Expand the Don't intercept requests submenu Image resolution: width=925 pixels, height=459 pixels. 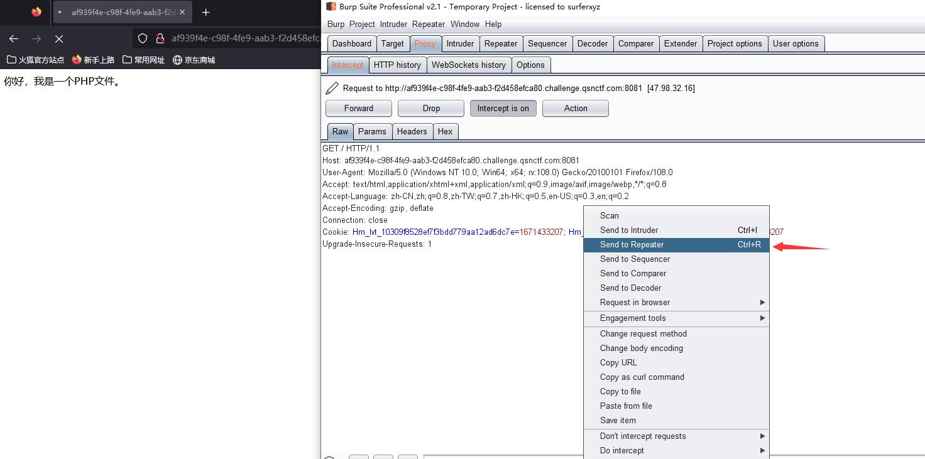tap(676, 436)
